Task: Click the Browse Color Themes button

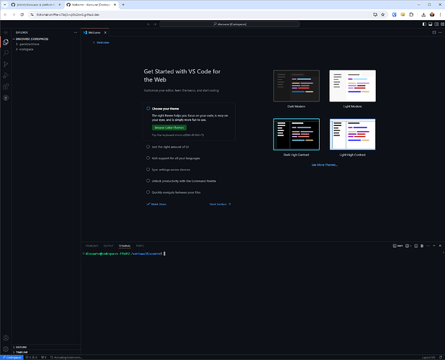Action: point(169,127)
